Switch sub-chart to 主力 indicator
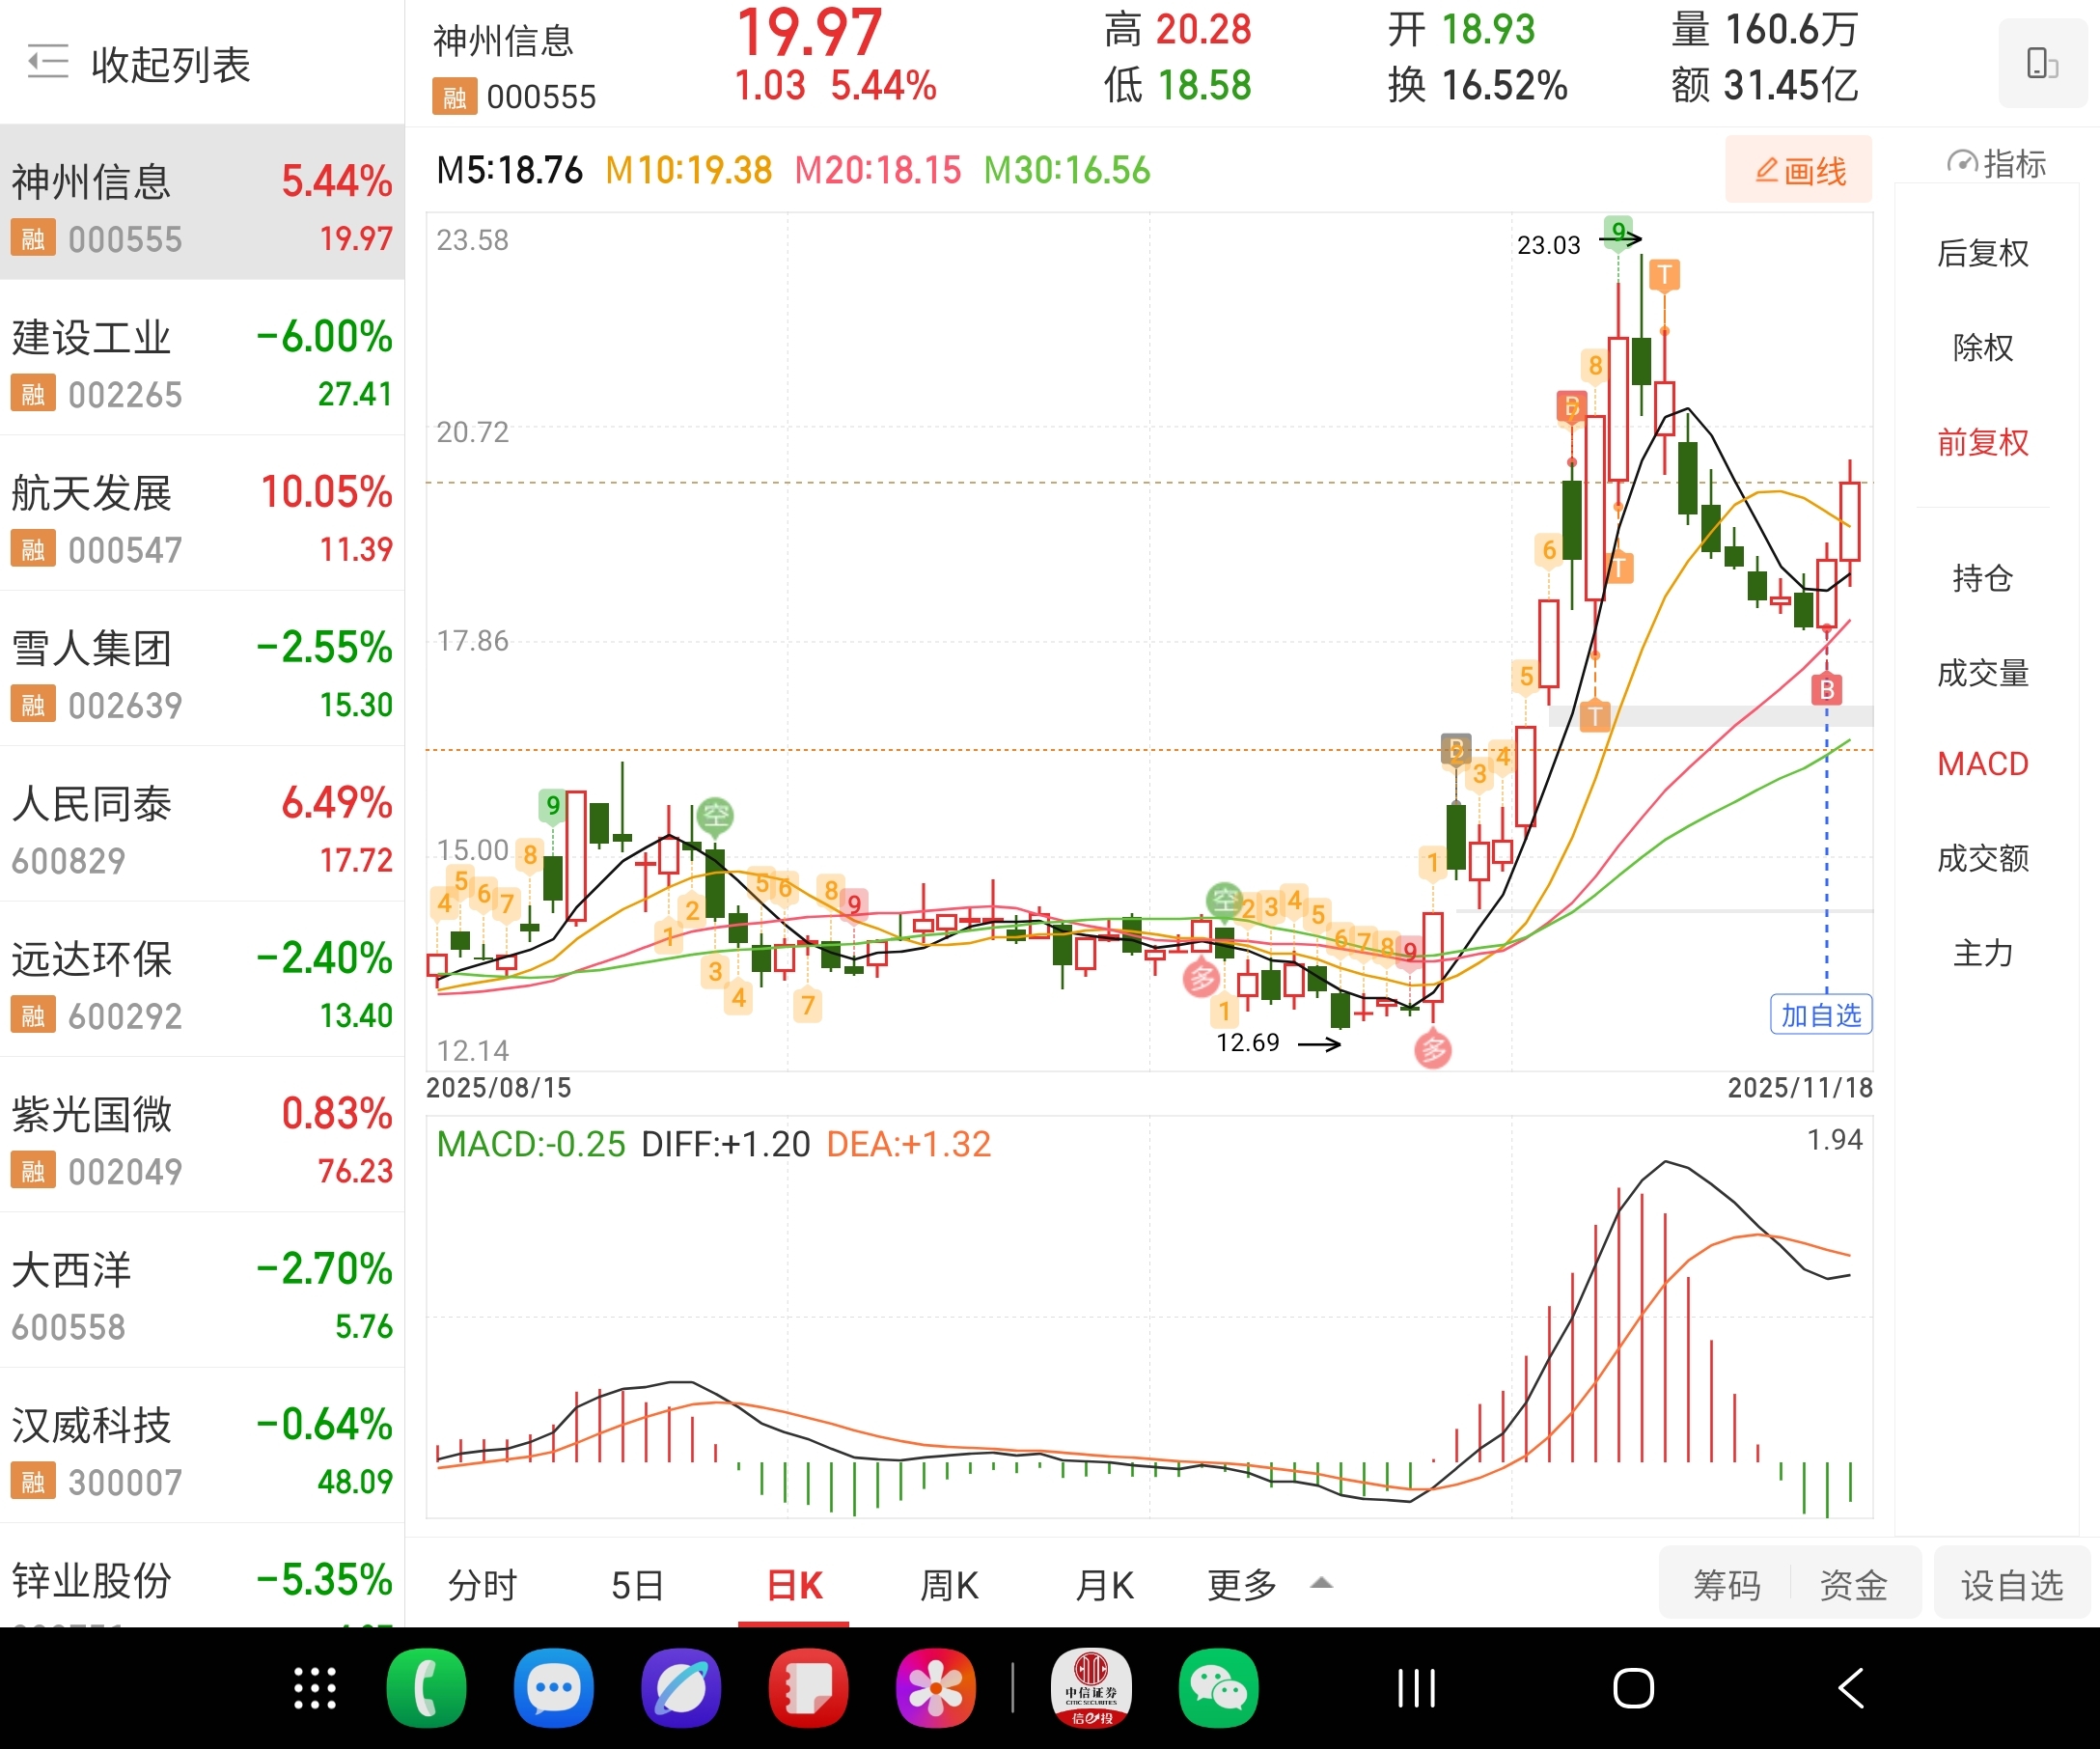The width and height of the screenshot is (2100, 1749). click(x=1982, y=953)
